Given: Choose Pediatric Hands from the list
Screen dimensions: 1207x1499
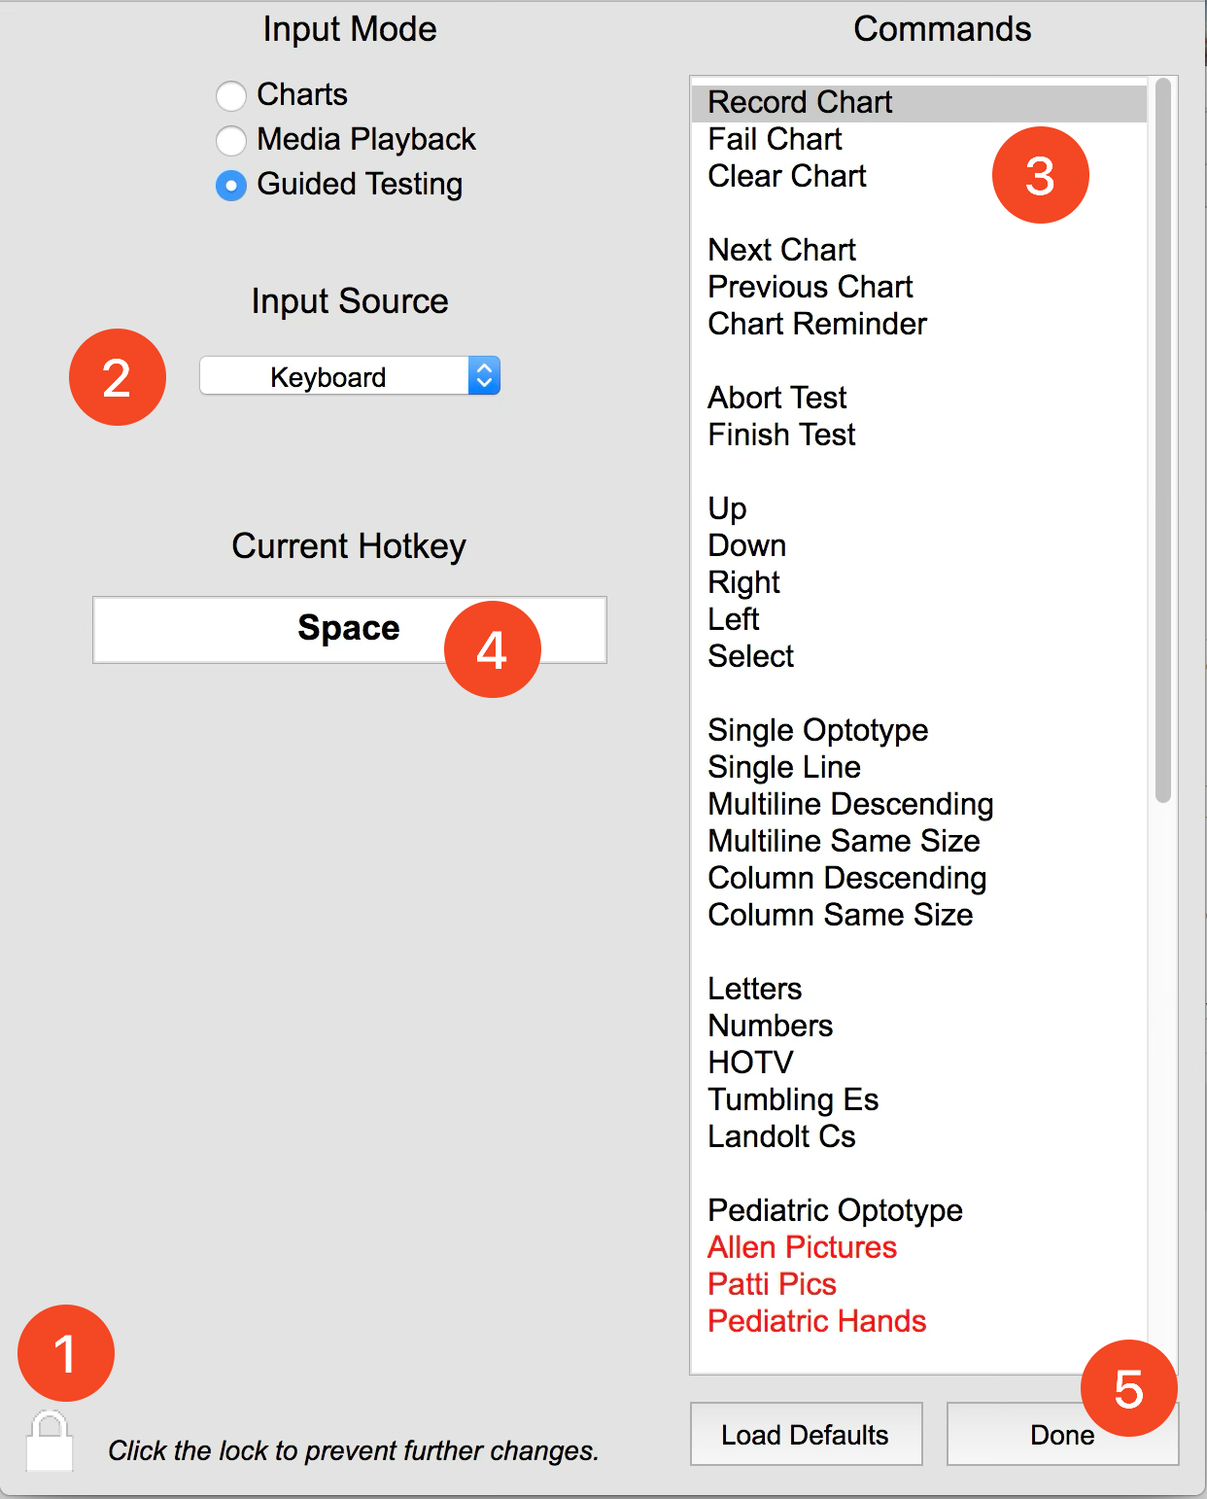Looking at the screenshot, I should pyautogui.click(x=816, y=1321).
